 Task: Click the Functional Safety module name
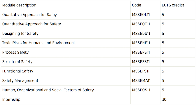(x=18, y=71)
